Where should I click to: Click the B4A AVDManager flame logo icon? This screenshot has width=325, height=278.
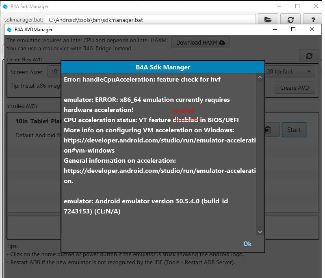(9, 29)
